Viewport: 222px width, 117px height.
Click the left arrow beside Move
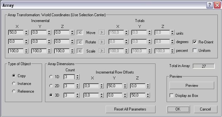80,32
